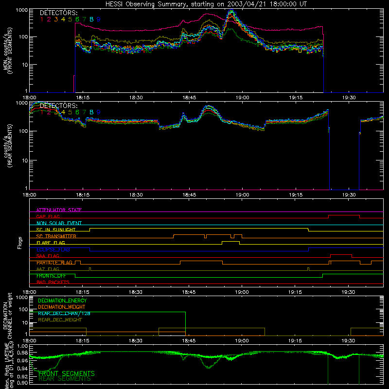
Task: Select green detector 6 in rear segments legend
Action: 77,112
